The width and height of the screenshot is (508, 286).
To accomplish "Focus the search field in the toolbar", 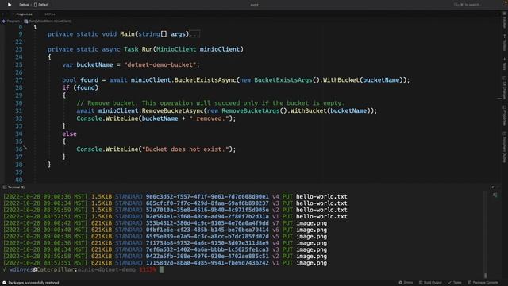I will coord(468,5).
